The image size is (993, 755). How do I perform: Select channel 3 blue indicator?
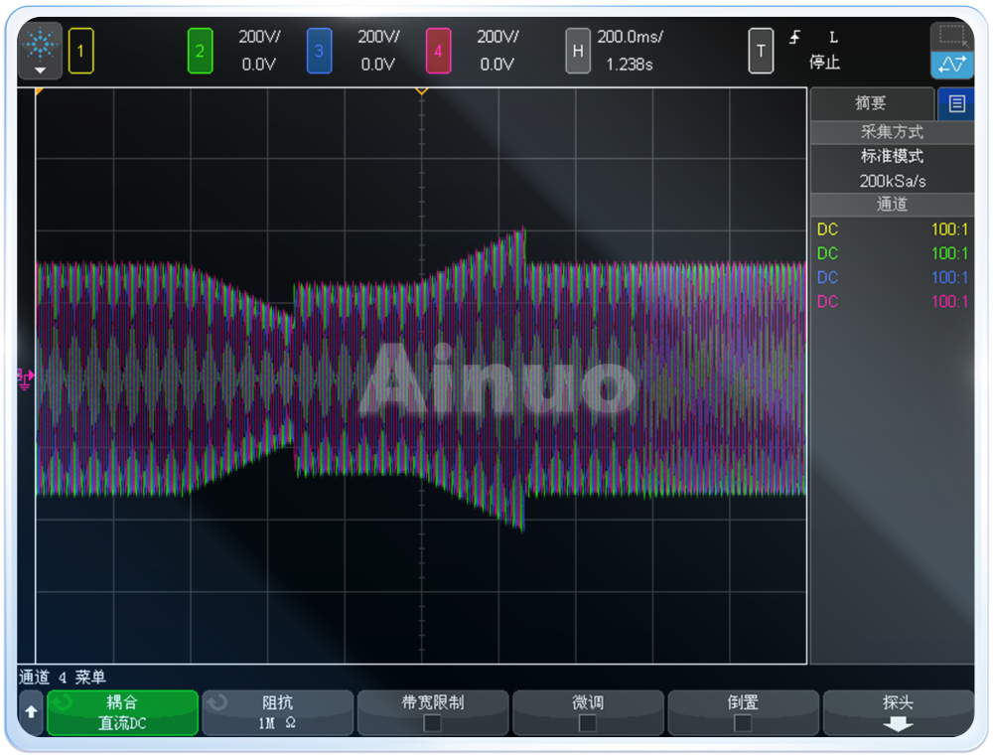pos(319,51)
